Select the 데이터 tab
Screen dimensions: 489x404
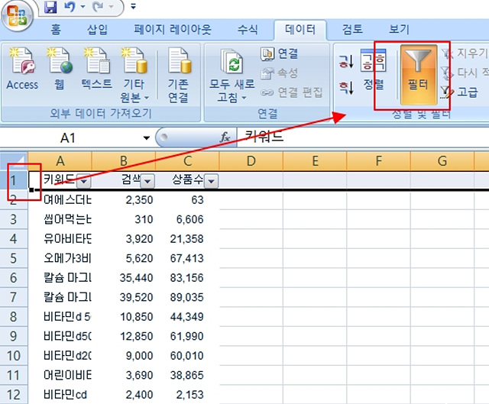click(300, 30)
